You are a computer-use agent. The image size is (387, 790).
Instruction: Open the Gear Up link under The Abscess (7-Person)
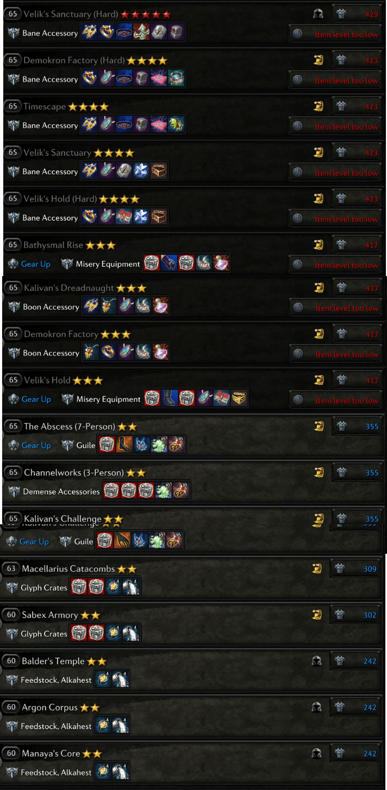pyautogui.click(x=36, y=445)
